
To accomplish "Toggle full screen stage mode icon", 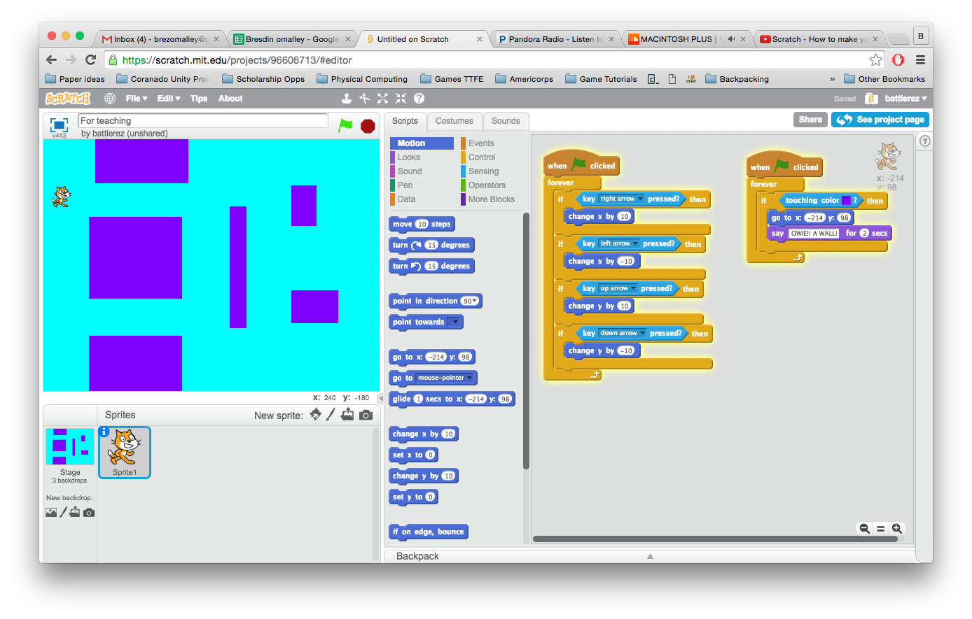I will [x=59, y=125].
